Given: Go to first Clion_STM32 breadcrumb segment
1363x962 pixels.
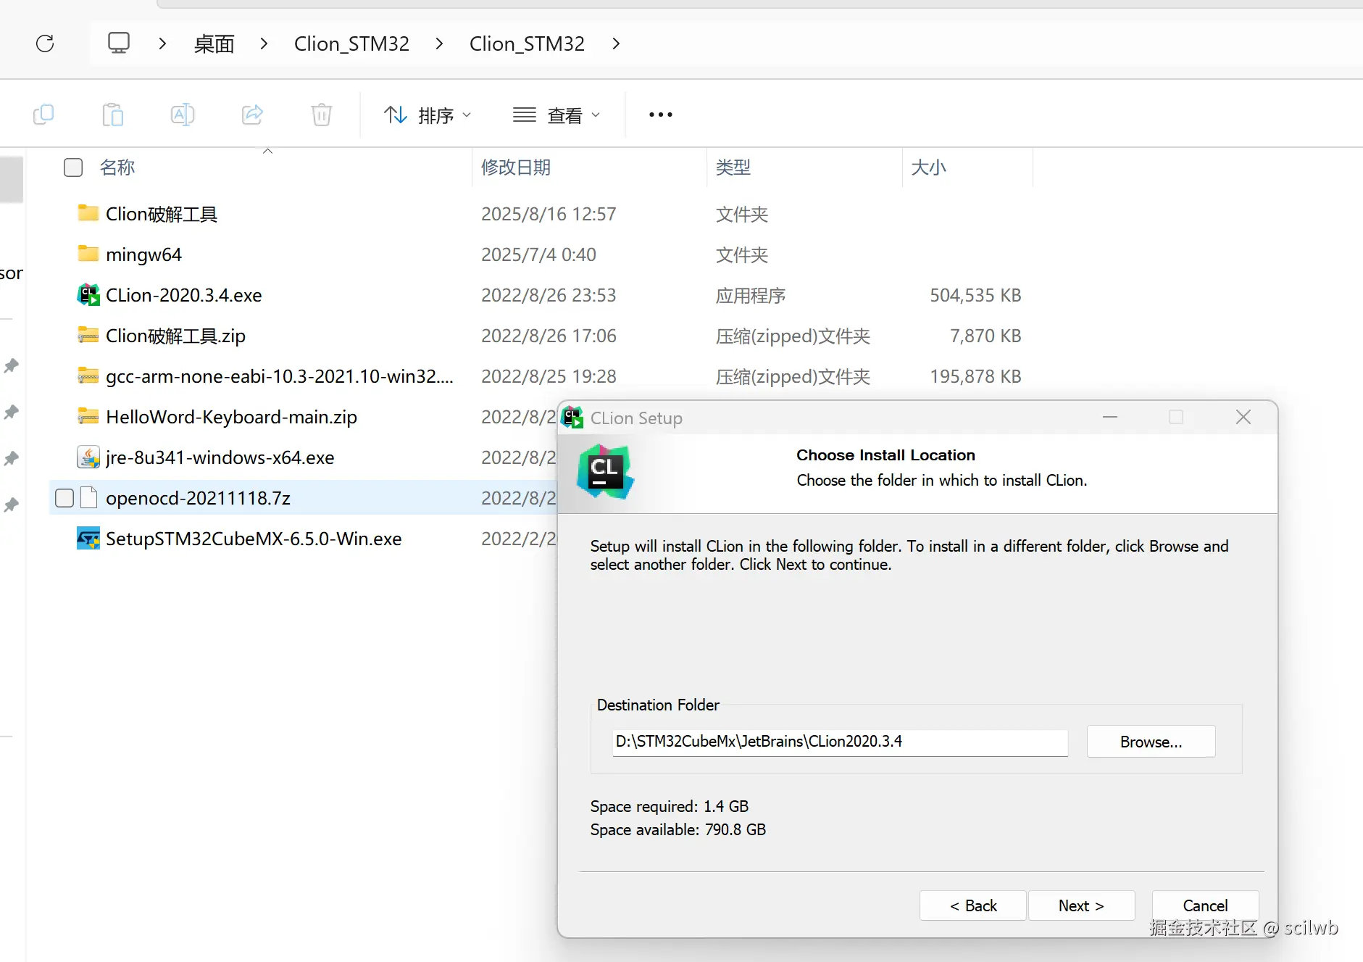Looking at the screenshot, I should point(351,43).
